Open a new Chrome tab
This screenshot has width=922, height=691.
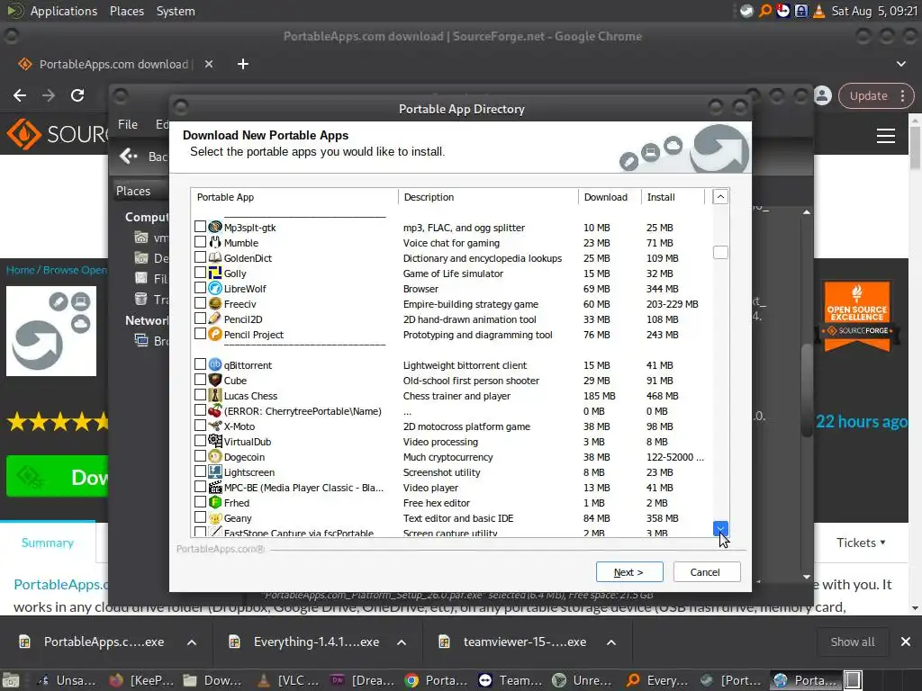[243, 64]
